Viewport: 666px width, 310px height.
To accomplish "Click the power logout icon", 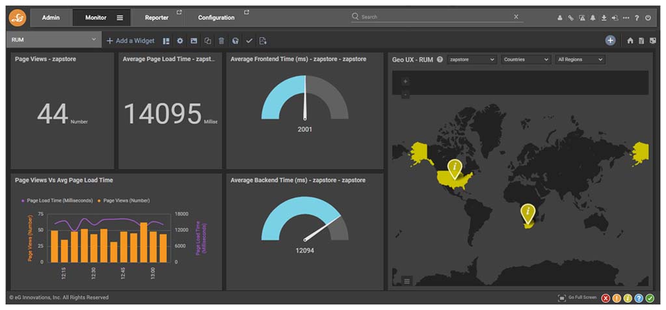I will click(x=648, y=18).
